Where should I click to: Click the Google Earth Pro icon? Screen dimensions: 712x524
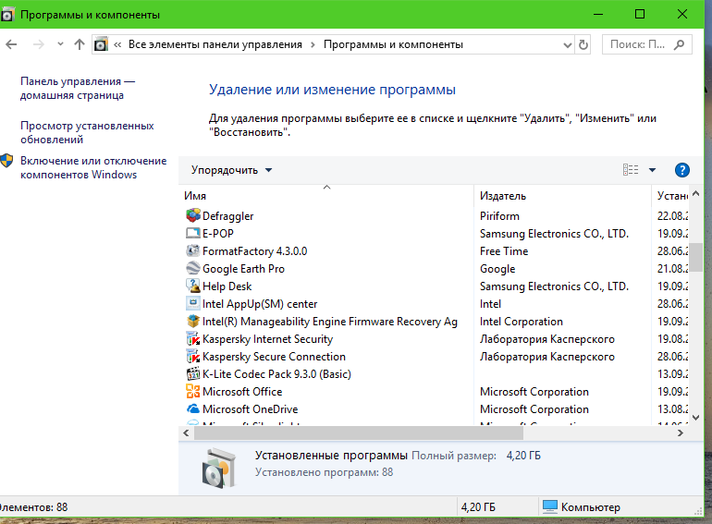(x=193, y=268)
